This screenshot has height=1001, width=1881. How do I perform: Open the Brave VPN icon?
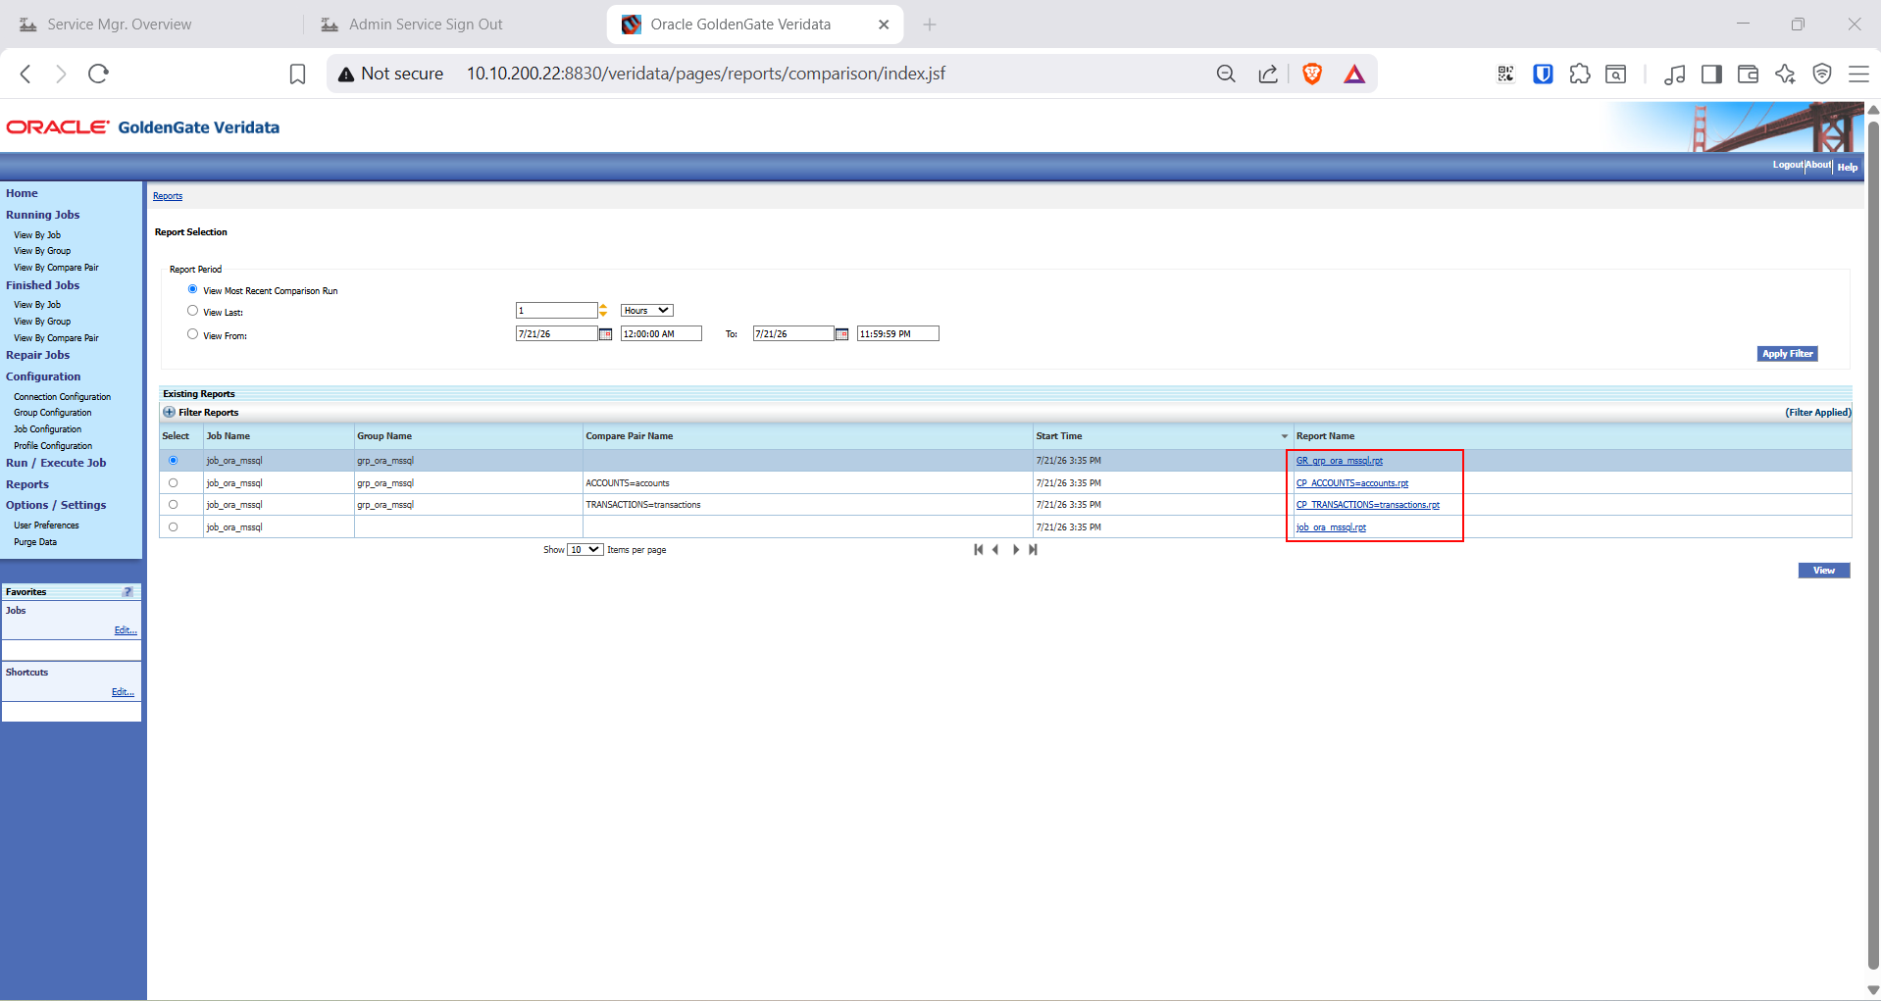coord(1822,74)
